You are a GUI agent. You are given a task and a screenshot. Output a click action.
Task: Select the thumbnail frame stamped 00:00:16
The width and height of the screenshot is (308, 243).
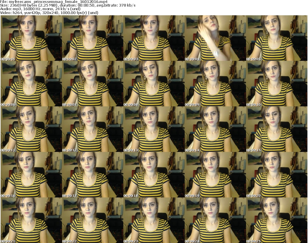pyautogui.click(x=31, y=175)
